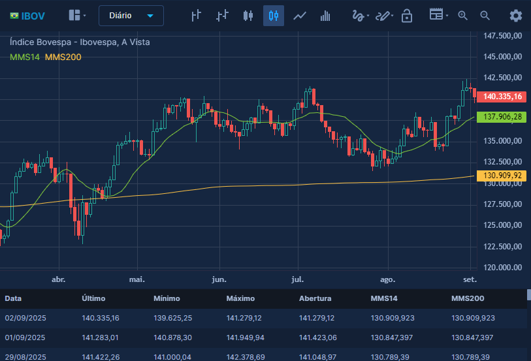Select the histogram column chart type
Viewport: 531px width, 361px height.
click(325, 16)
